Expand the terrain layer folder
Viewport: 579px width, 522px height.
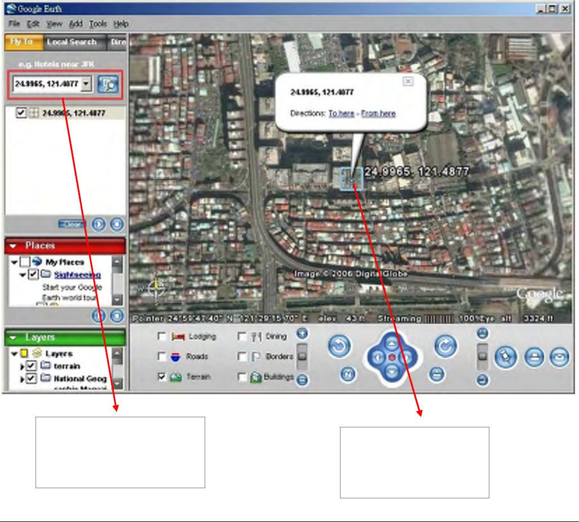(x=22, y=367)
